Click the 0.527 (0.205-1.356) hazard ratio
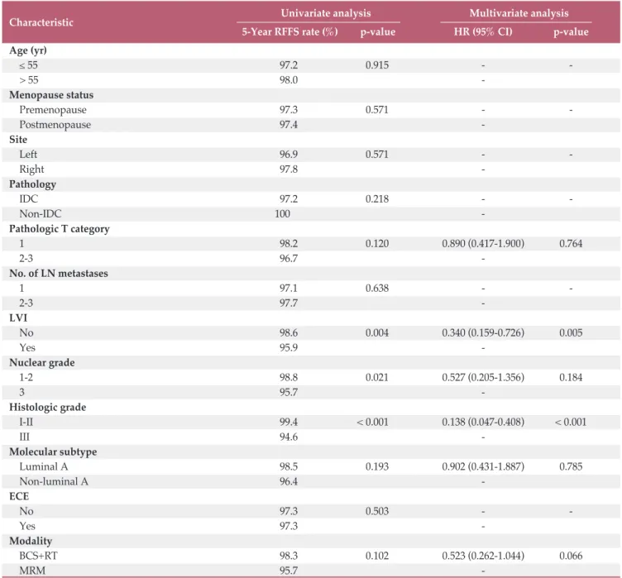 [x=483, y=377]
